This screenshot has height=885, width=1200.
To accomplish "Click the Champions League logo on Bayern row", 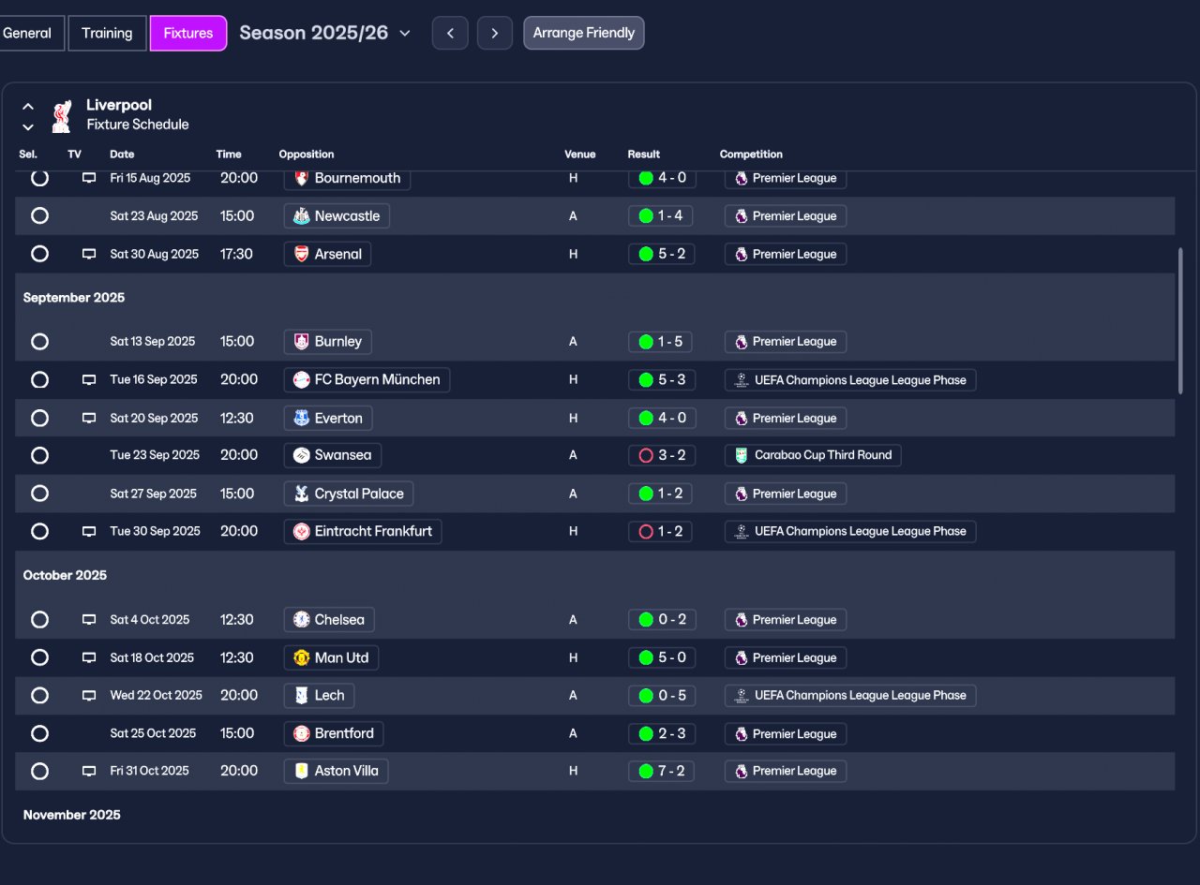I will point(742,380).
